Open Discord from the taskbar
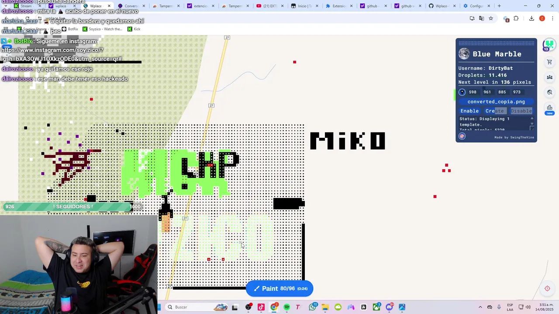559x314 pixels. coord(389,307)
